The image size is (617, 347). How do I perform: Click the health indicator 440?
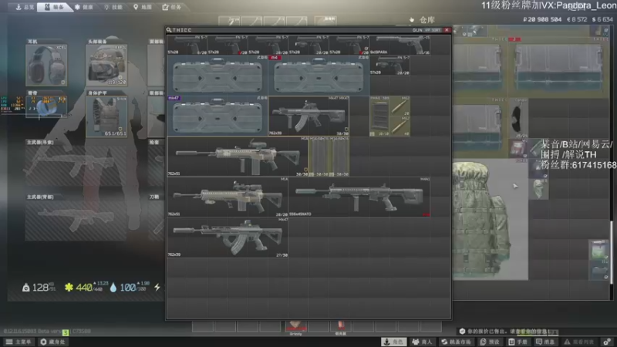click(x=86, y=287)
